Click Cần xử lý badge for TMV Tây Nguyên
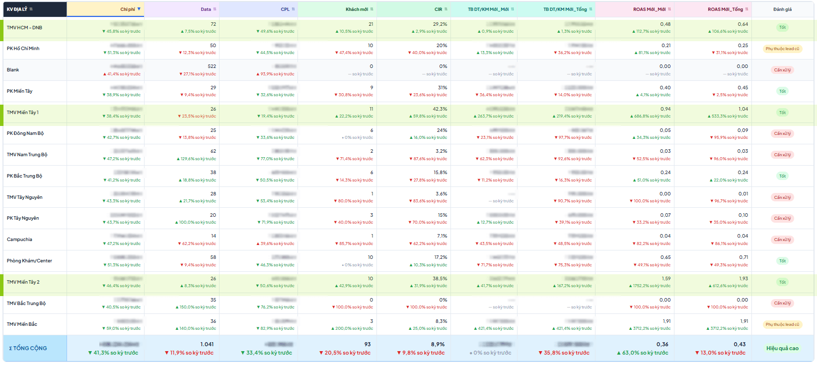The width and height of the screenshot is (817, 367). (x=782, y=197)
